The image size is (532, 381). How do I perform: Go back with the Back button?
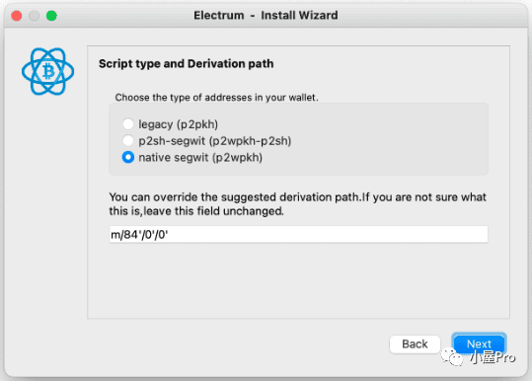click(x=415, y=344)
